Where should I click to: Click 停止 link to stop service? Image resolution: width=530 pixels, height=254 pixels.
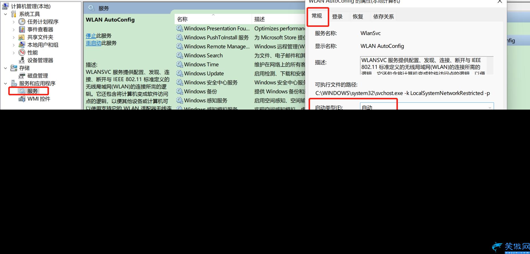[91, 36]
